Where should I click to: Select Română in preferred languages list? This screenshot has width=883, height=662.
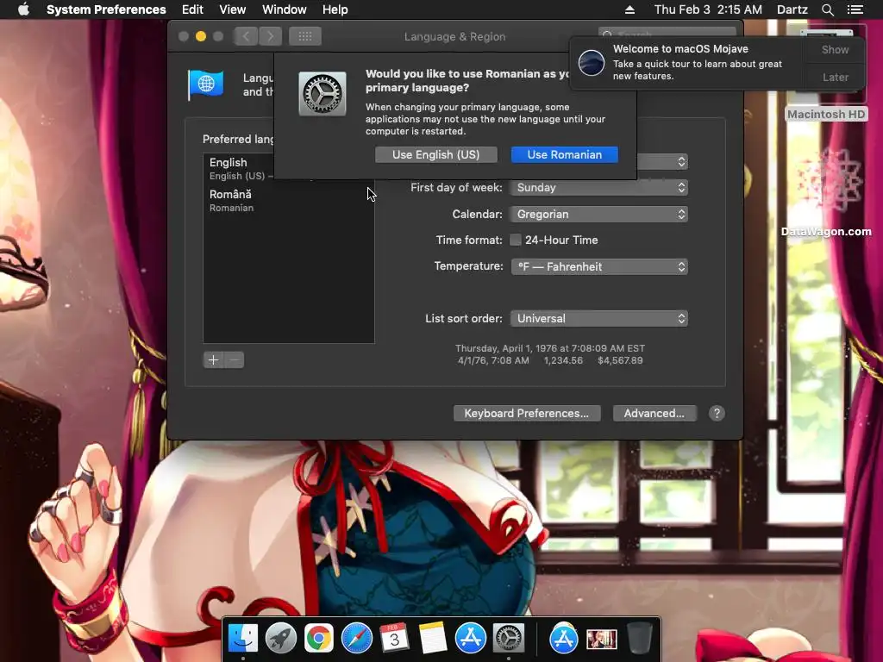pyautogui.click(x=288, y=200)
